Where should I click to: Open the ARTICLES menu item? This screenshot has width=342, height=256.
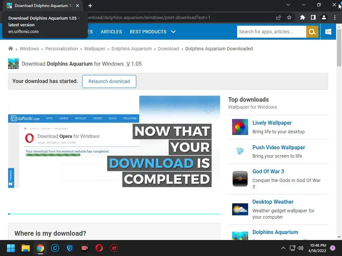tap(111, 32)
